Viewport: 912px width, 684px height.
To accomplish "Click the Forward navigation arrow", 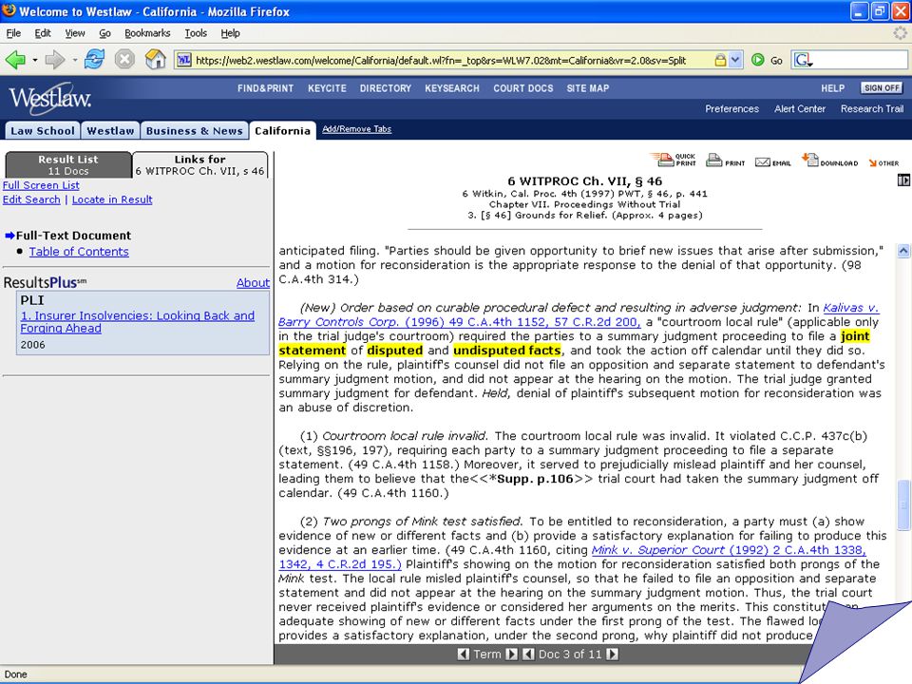I will 55,60.
